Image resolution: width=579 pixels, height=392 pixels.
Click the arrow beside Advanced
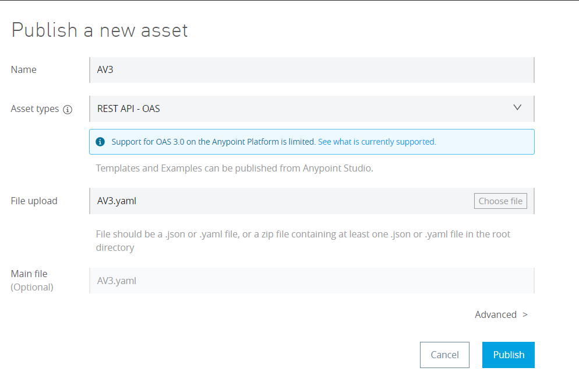pyautogui.click(x=525, y=315)
